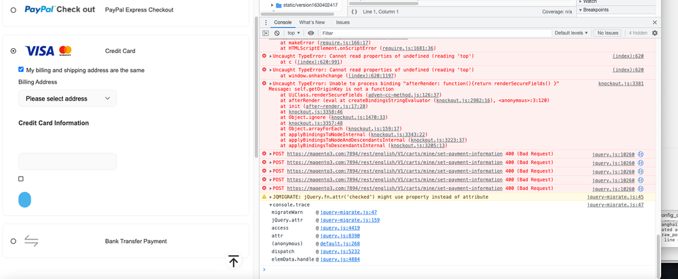Viewport: 678px width, 279px height.
Task: Click the Bank Transfer arrows icon
Action: tap(31, 241)
